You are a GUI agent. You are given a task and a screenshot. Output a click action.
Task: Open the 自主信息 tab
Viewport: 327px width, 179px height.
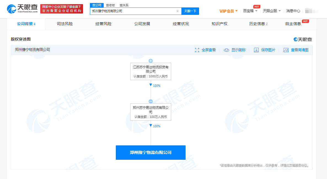(297, 24)
